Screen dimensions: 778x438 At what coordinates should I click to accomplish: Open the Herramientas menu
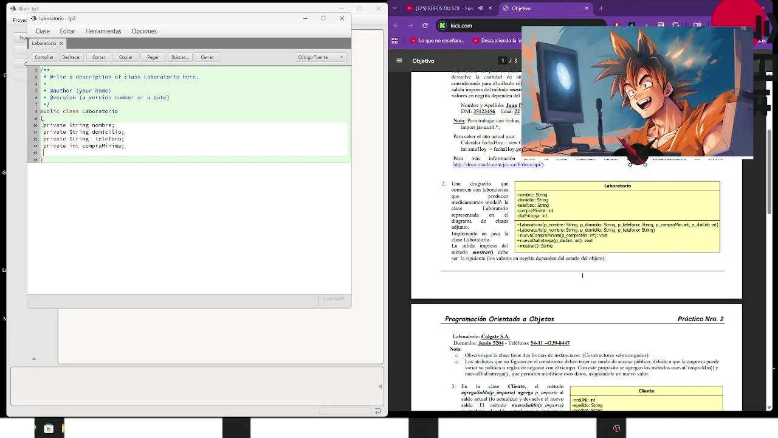pos(103,31)
